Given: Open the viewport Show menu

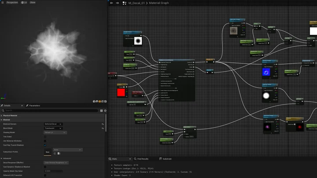Looking at the screenshot, I should (33, 3).
